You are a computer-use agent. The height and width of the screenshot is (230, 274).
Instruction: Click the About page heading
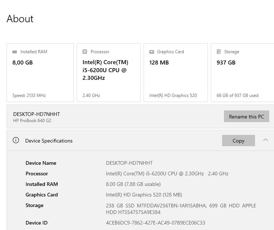tap(20, 19)
